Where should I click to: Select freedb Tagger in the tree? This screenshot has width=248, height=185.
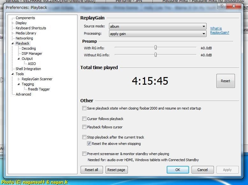(39, 89)
